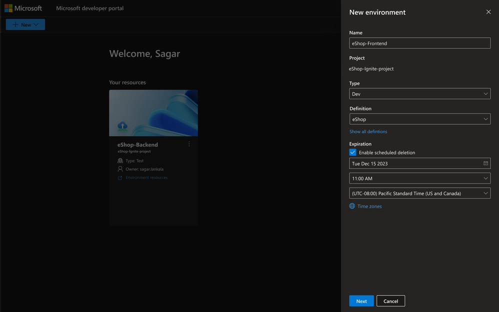
Task: Click the Type: Test text on card
Action: tap(134, 161)
